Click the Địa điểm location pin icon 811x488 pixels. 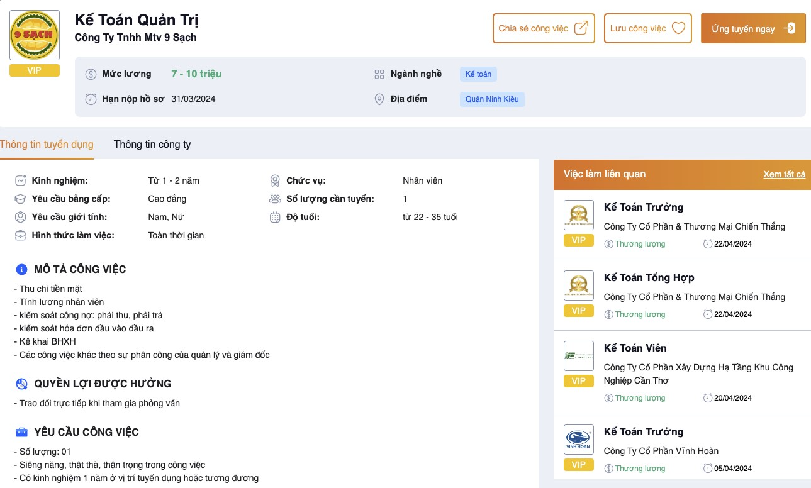click(x=379, y=99)
